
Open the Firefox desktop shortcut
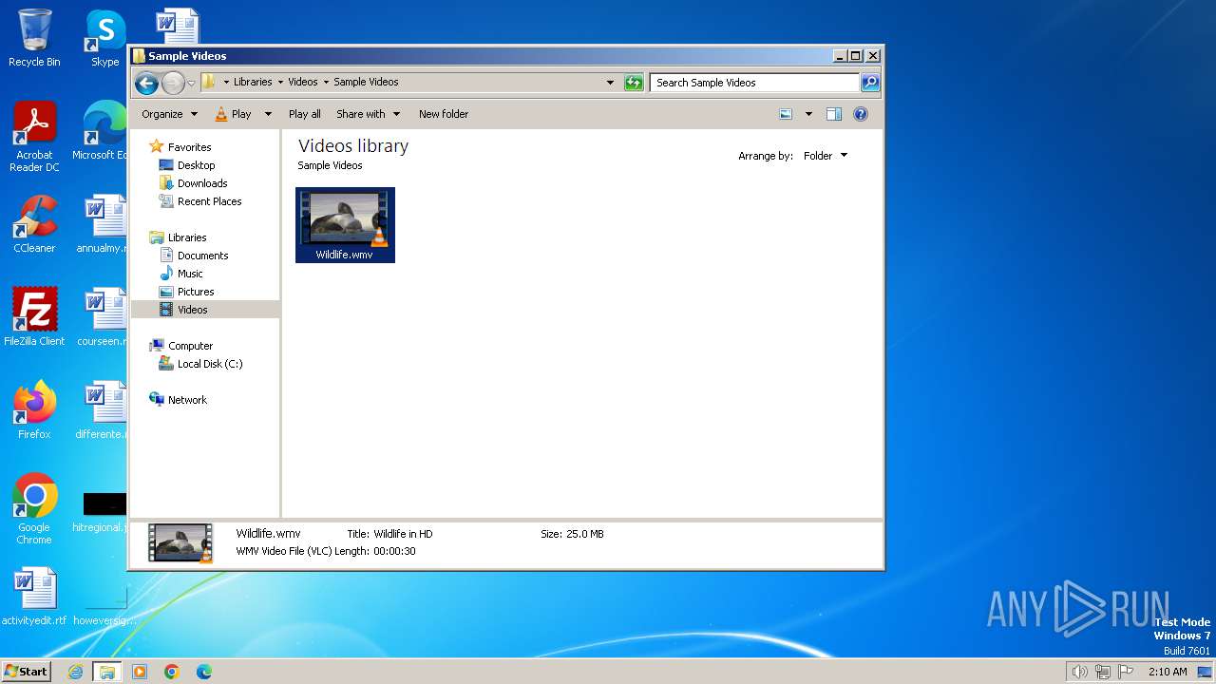pos(34,411)
